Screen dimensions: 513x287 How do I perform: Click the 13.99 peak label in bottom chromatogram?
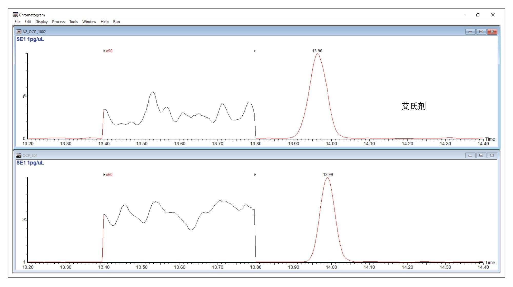click(x=328, y=175)
